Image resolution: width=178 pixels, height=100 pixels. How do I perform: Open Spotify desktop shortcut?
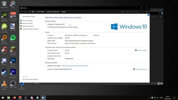[x=13, y=39]
